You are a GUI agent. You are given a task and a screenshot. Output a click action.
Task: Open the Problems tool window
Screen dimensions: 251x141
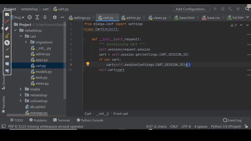pos(38,120)
